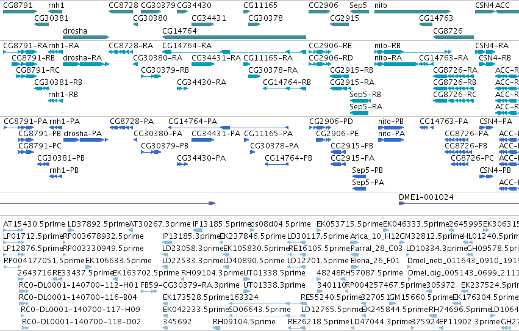
Task: Click transcript Sep5-RB
Action: (x=365, y=95)
